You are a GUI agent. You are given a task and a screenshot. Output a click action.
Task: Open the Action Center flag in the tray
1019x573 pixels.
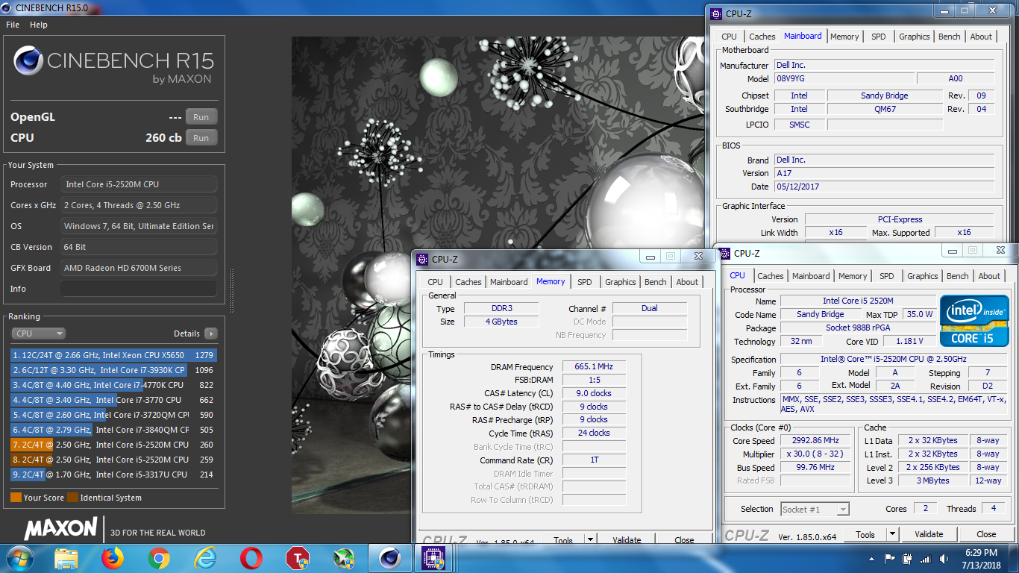pos(889,559)
